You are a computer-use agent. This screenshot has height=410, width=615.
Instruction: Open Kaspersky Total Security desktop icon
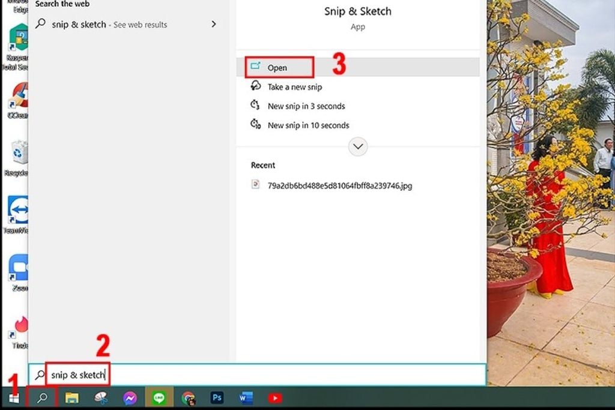point(17,47)
